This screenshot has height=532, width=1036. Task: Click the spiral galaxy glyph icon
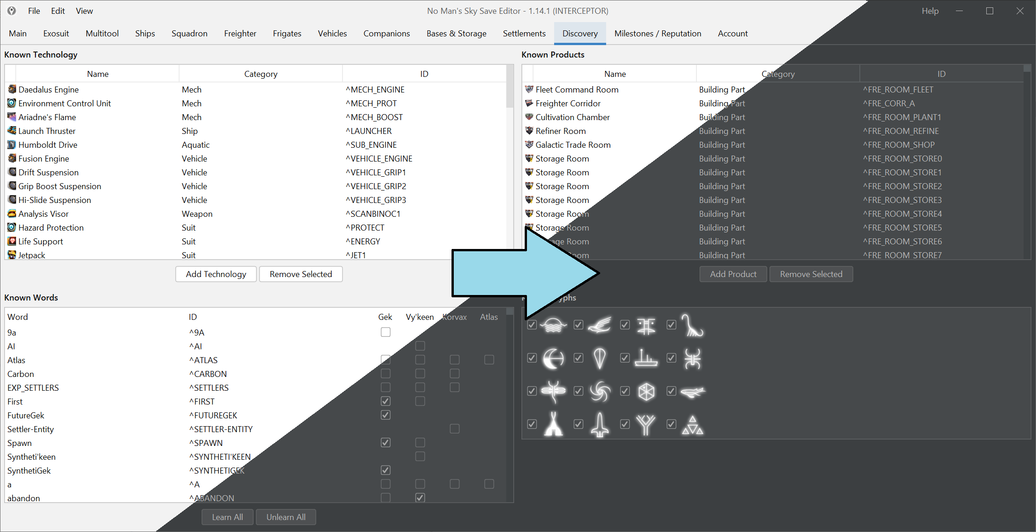[x=600, y=392]
